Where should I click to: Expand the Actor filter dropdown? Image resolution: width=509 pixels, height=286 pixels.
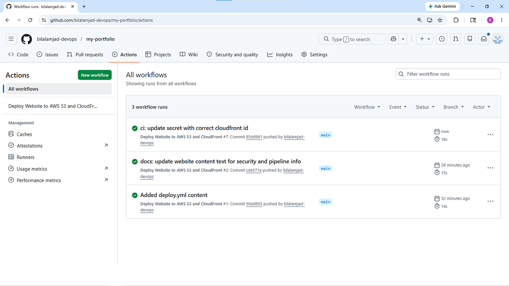pyautogui.click(x=482, y=107)
